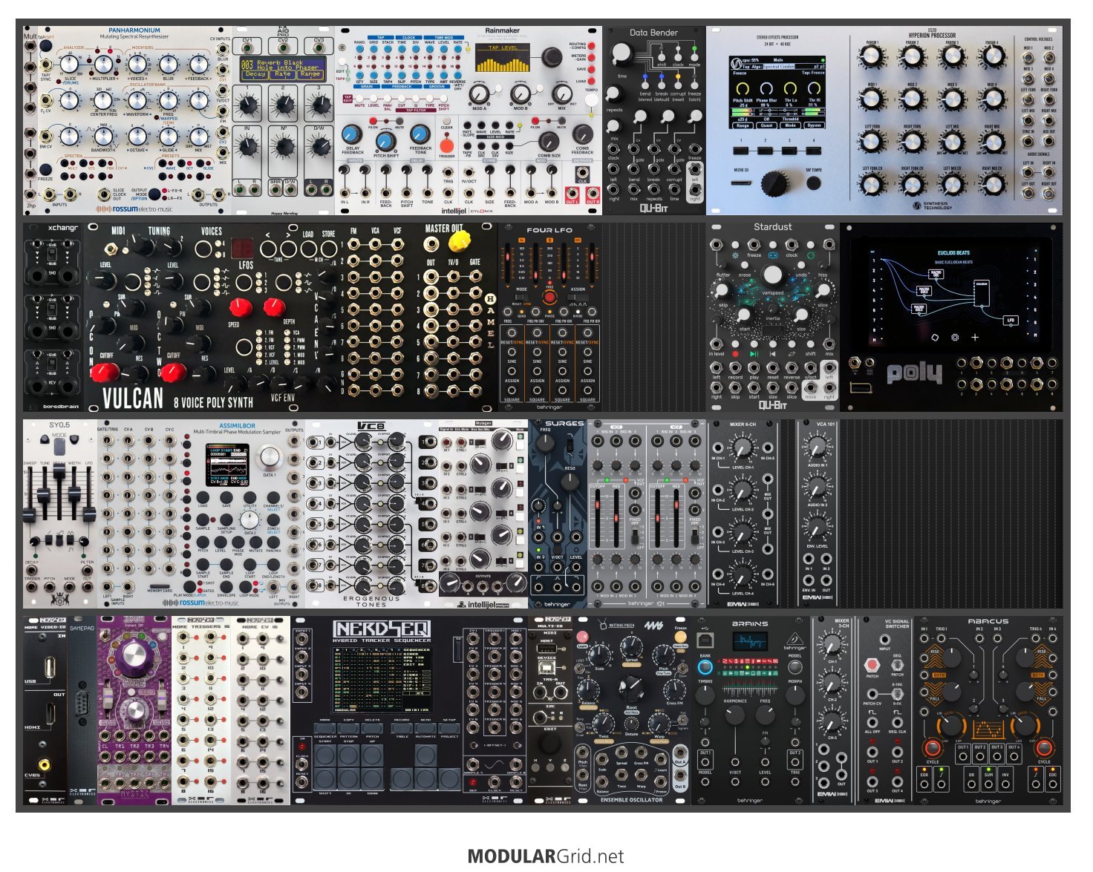Adjust the Harmonics knob on Brains

734,715
